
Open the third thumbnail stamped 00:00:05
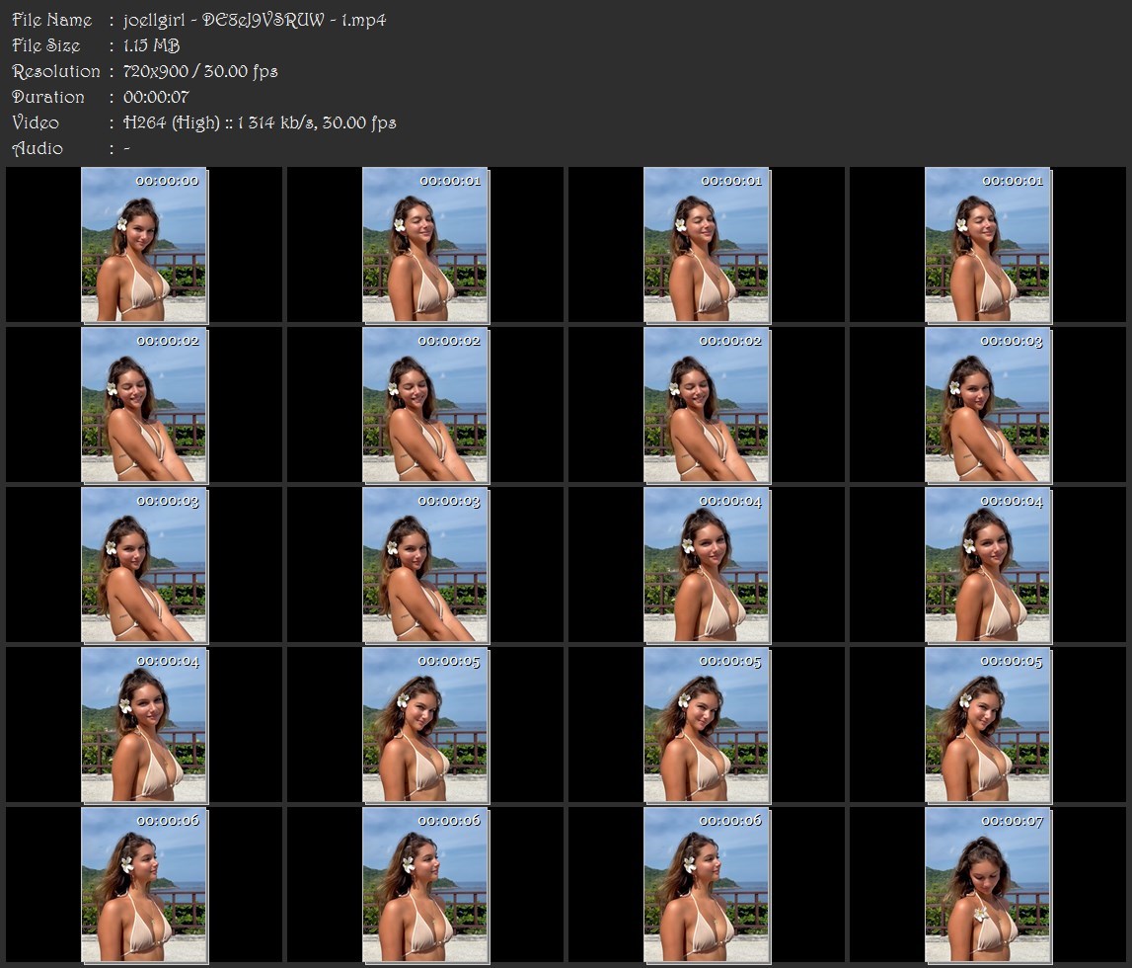pos(988,725)
